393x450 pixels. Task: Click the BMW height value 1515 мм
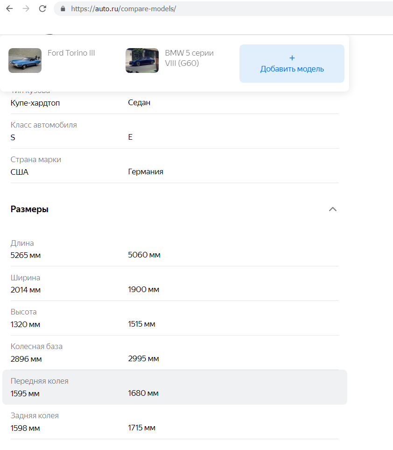coord(141,324)
